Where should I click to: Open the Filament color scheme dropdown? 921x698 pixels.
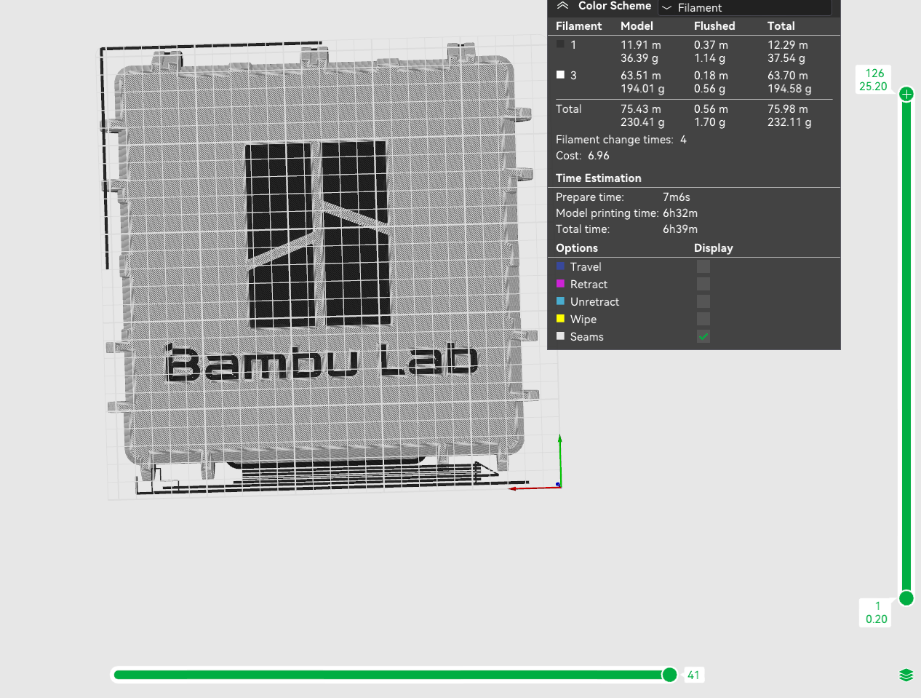point(744,7)
